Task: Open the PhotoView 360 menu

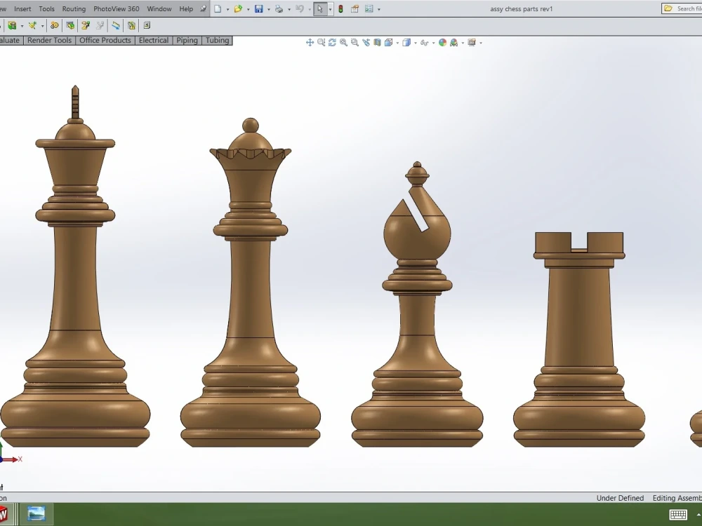Action: (x=116, y=8)
